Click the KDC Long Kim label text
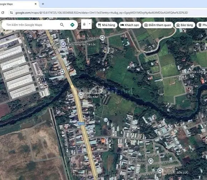207x180 pixels. click(89, 38)
